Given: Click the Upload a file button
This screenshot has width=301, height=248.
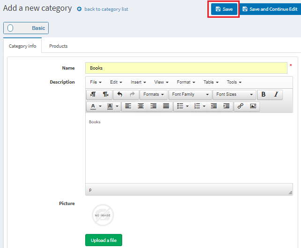Looking at the screenshot, I should click(103, 240).
